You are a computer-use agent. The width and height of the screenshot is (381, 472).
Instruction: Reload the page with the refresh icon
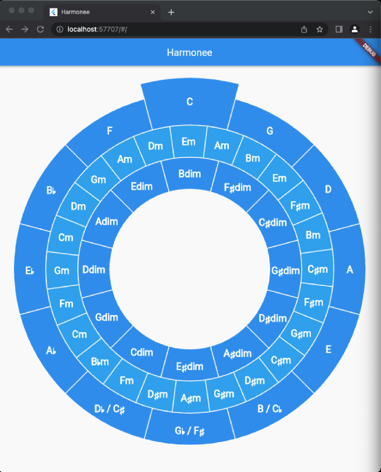click(x=40, y=30)
